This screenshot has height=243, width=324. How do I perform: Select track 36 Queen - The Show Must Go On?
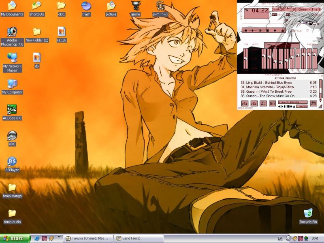(278, 96)
